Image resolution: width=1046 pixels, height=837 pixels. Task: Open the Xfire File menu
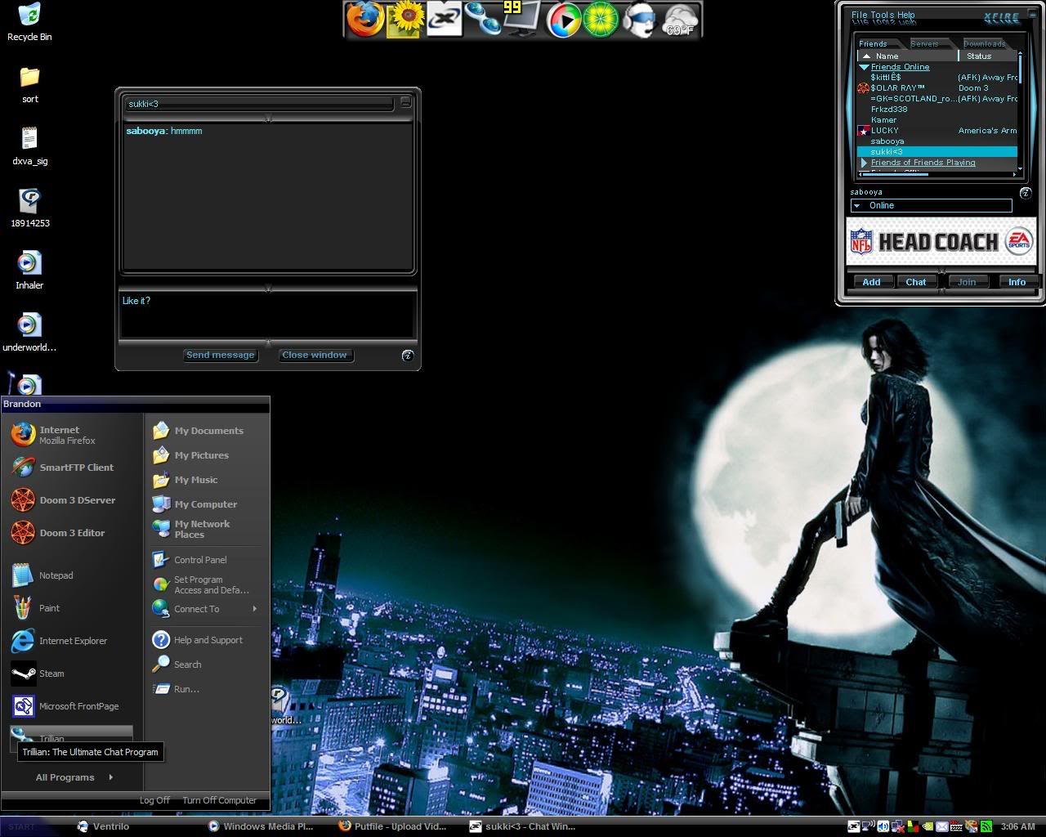[x=859, y=15]
